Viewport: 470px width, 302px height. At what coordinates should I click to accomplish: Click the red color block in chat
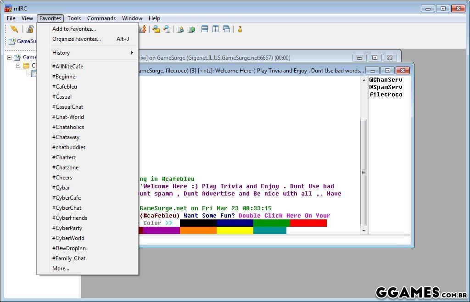click(308, 223)
